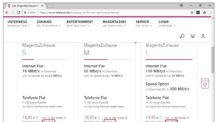Click the red extension icon in toolbar
Image resolution: width=217 pixels, height=122 pixels.
(204, 12)
